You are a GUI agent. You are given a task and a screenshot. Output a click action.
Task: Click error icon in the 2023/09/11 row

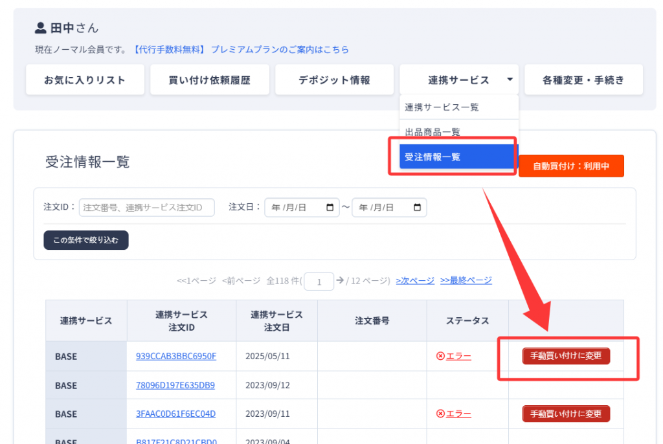(x=440, y=414)
